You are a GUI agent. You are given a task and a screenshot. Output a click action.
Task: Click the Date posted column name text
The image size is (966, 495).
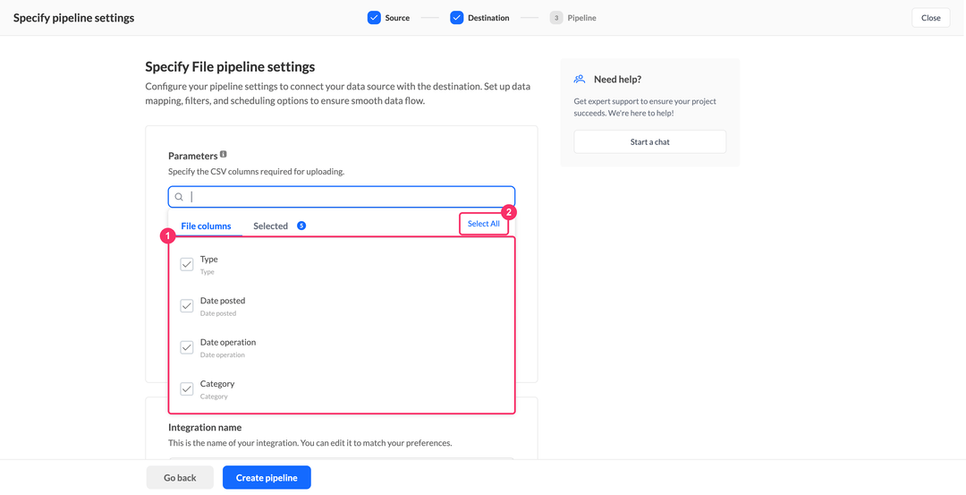pyautogui.click(x=223, y=301)
